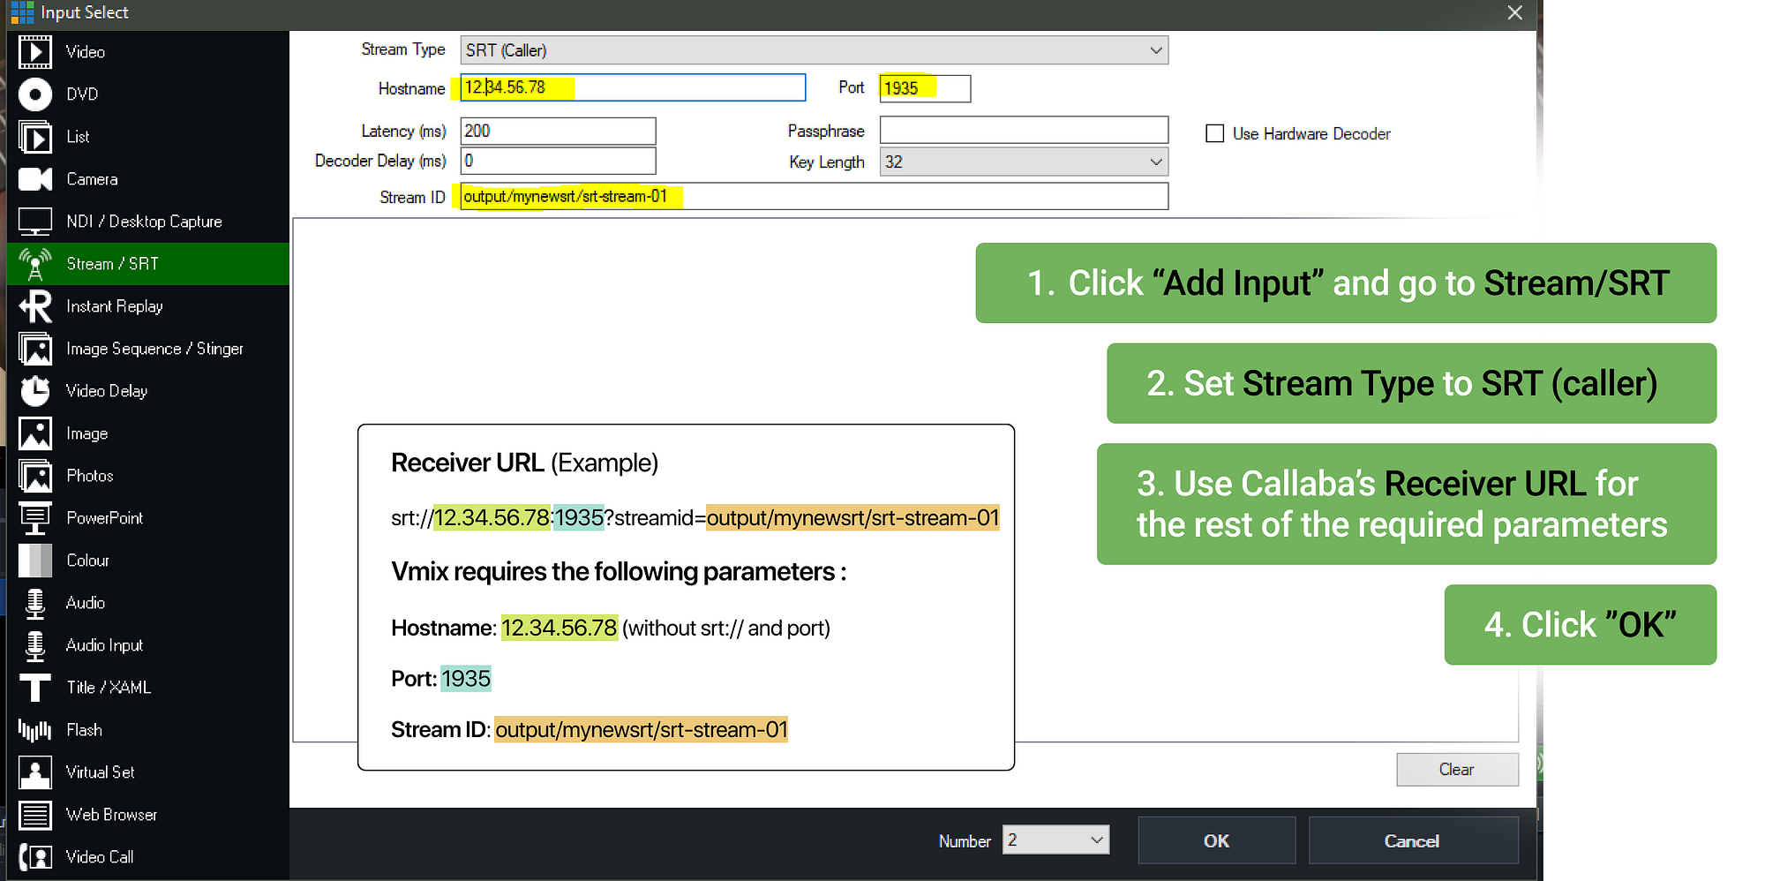1765x881 pixels.
Task: Open the Video Delay category
Action: 148,390
